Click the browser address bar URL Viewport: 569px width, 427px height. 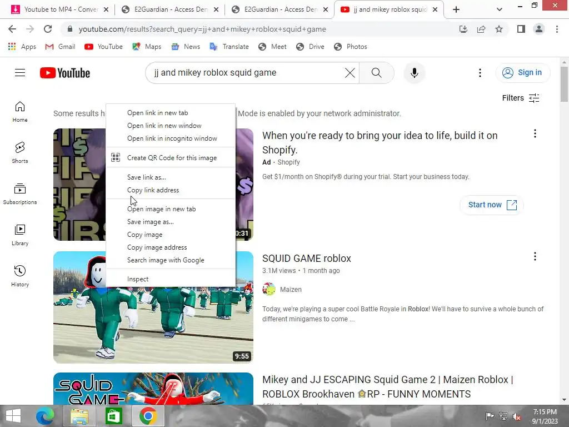[202, 29]
